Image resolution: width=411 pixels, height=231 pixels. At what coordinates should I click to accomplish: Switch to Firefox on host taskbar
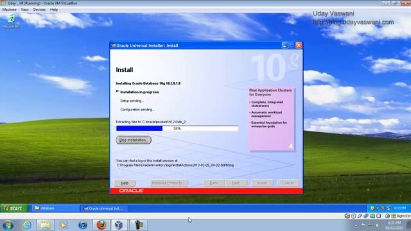coord(101,225)
